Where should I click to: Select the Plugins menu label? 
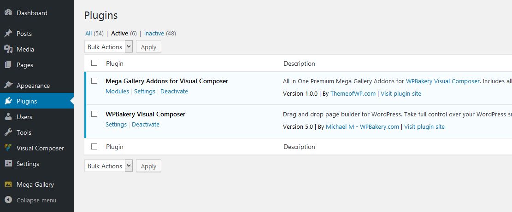pyautogui.click(x=27, y=101)
